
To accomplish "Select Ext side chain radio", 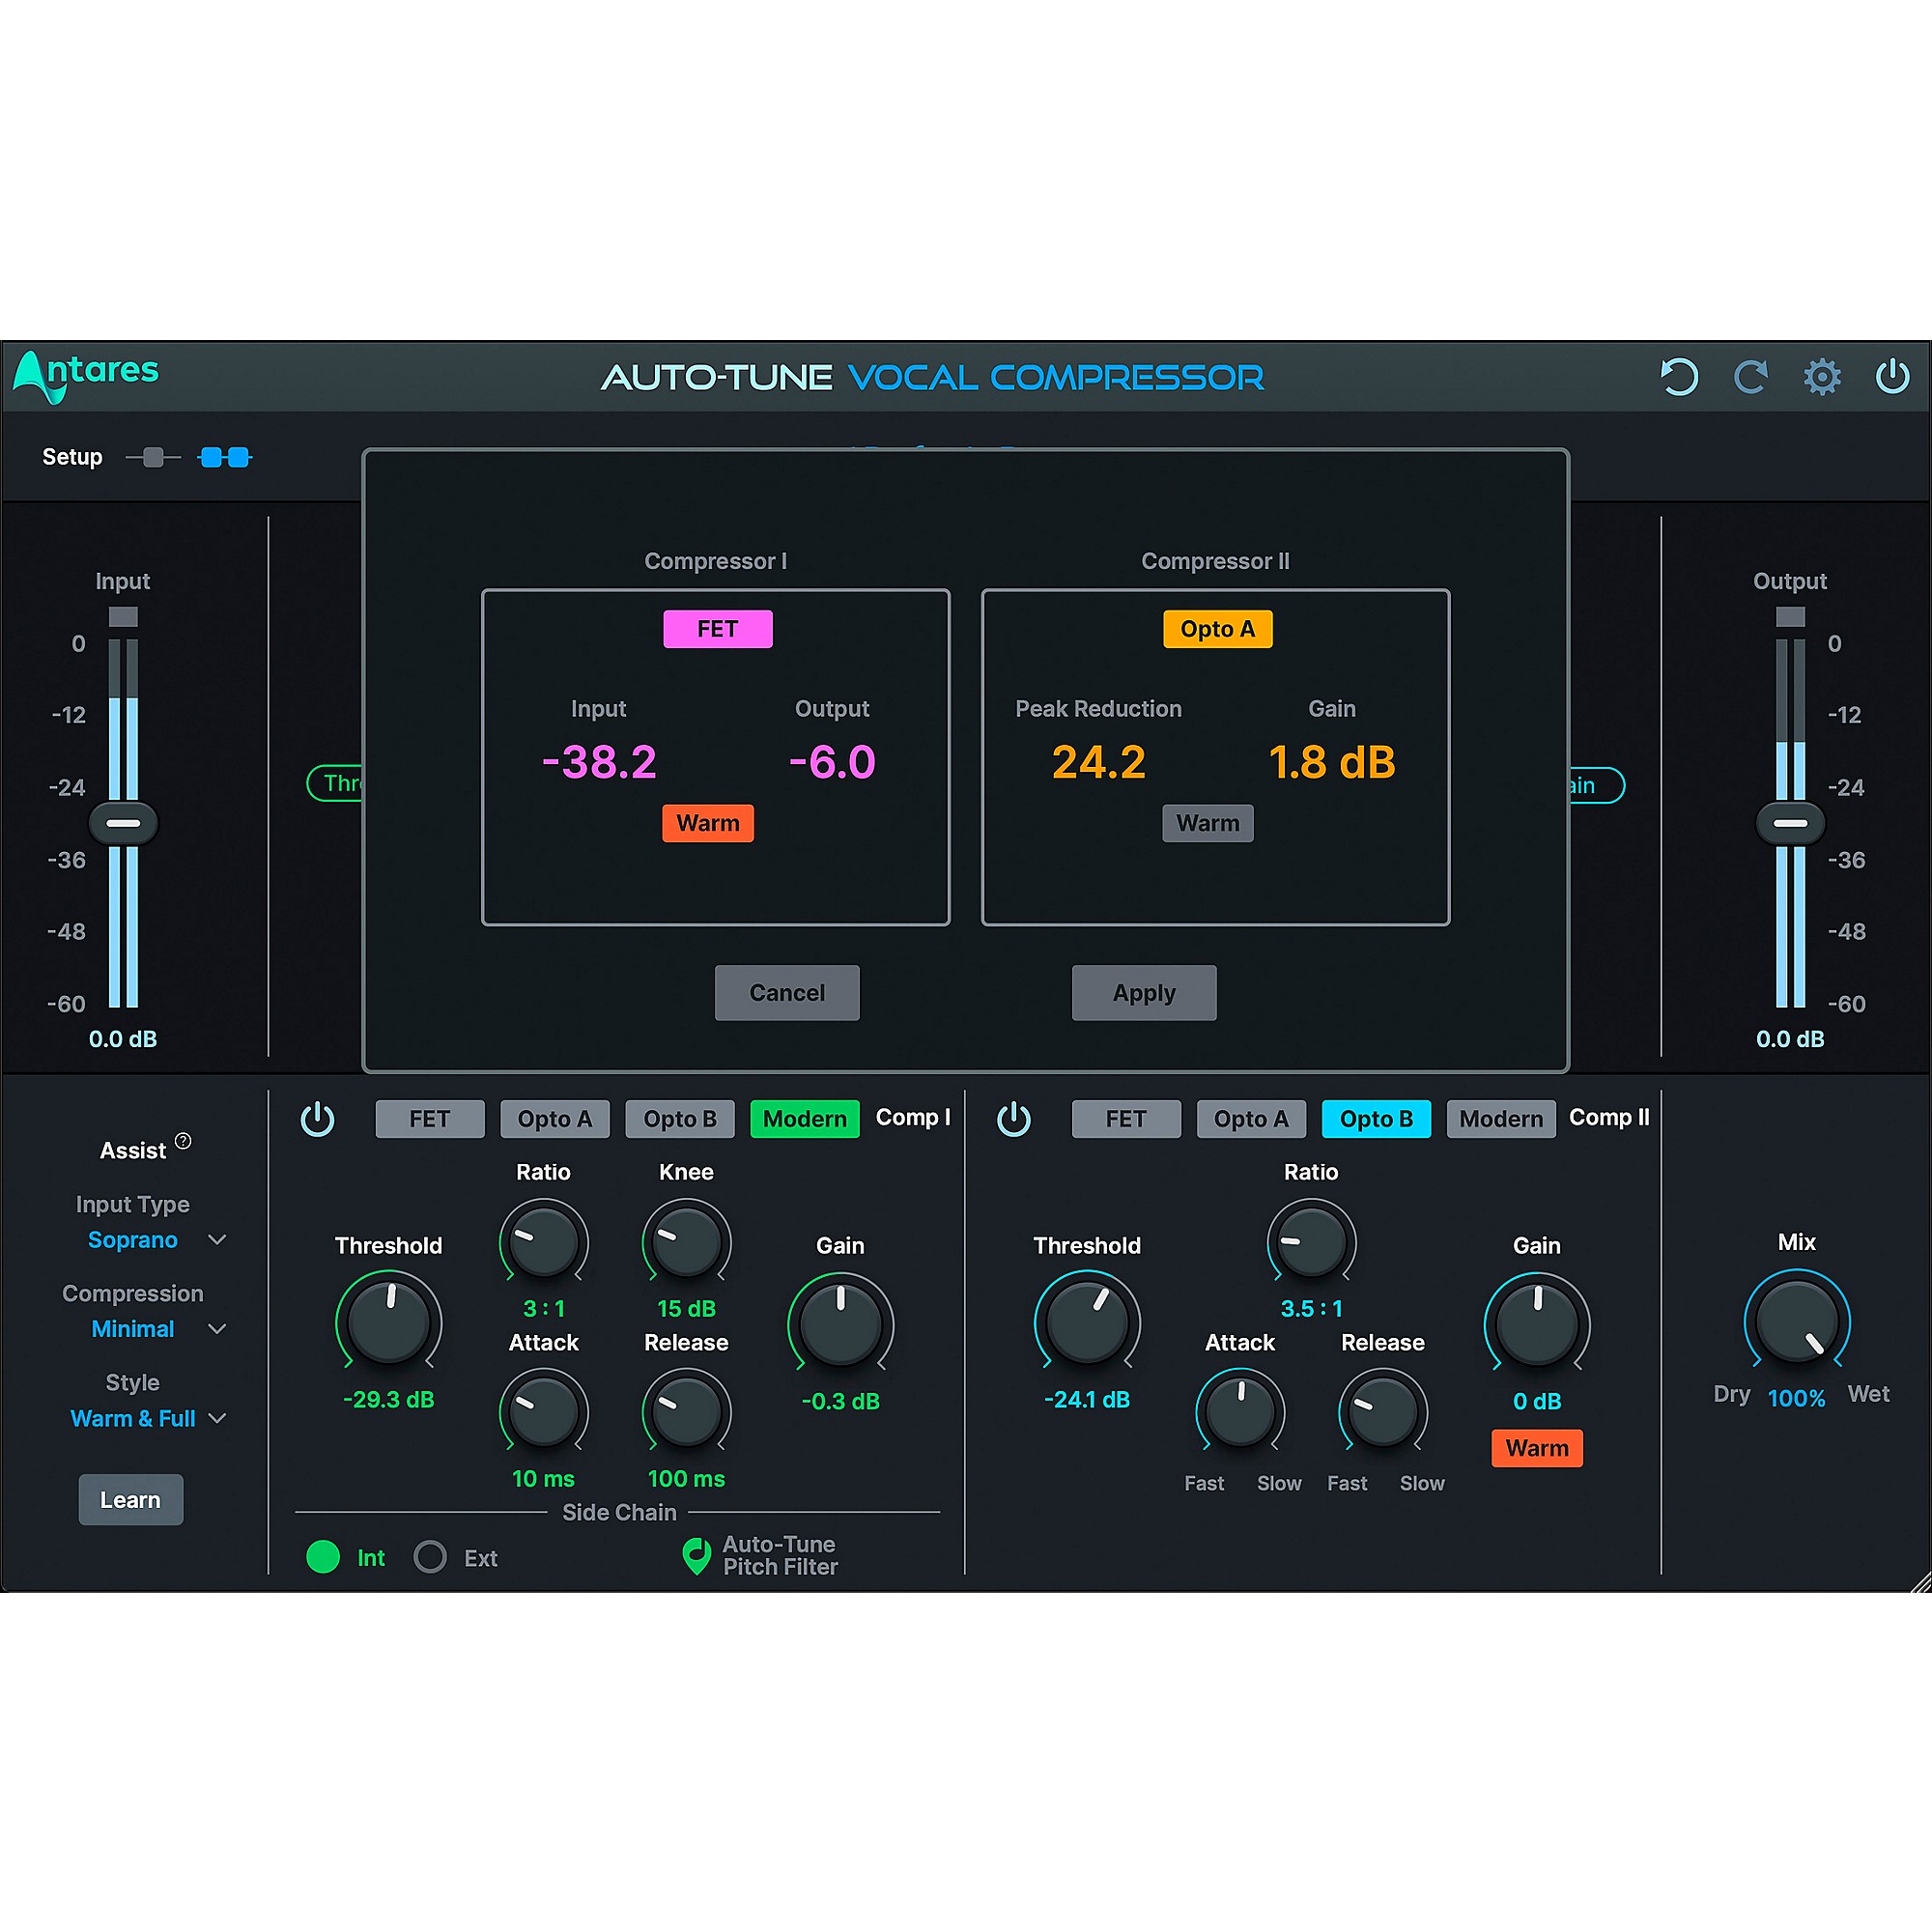I will tap(430, 1557).
